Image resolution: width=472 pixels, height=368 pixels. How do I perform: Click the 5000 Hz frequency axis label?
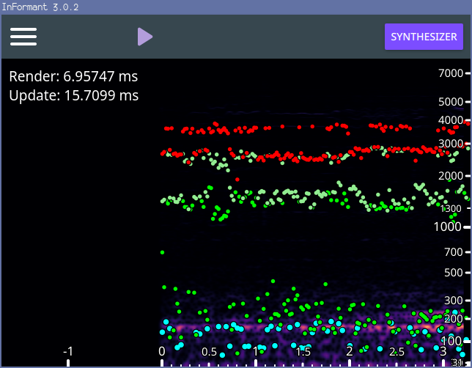tap(450, 102)
